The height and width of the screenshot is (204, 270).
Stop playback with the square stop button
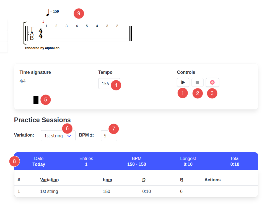[198, 82]
